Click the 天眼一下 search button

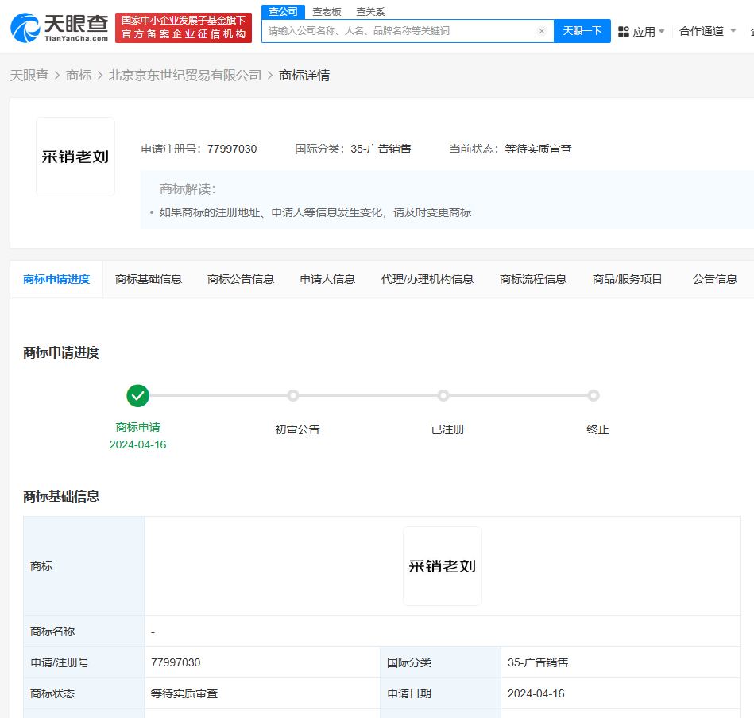[582, 30]
